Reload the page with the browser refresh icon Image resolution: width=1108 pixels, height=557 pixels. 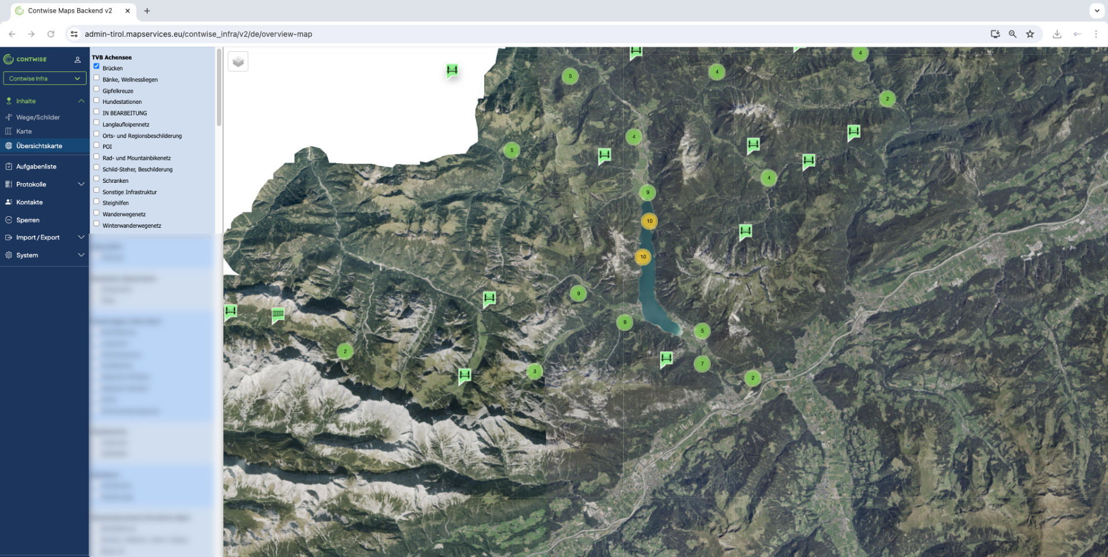tap(51, 34)
